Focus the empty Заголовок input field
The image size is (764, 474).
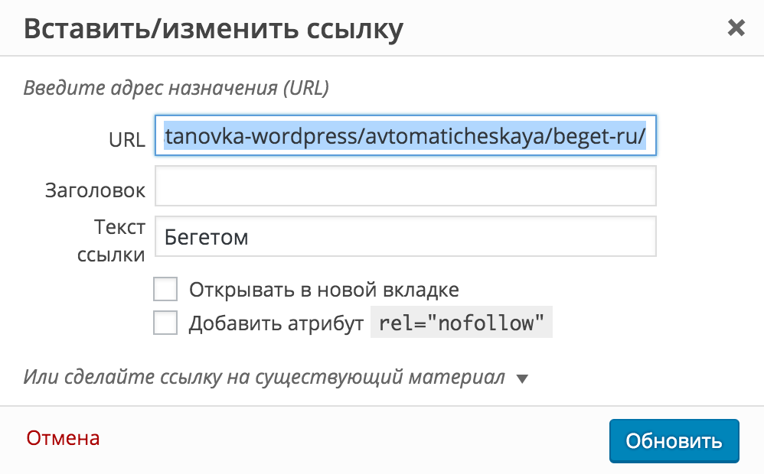point(406,186)
